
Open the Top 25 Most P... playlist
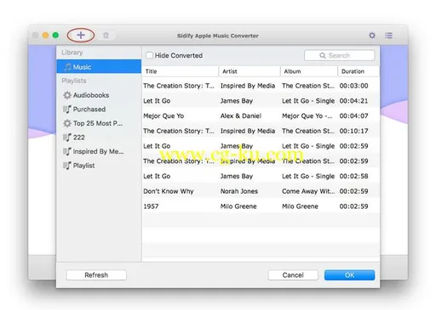(x=99, y=123)
